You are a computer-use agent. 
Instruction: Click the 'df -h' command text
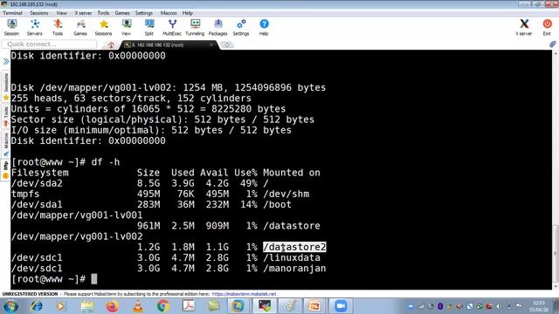pyautogui.click(x=106, y=162)
